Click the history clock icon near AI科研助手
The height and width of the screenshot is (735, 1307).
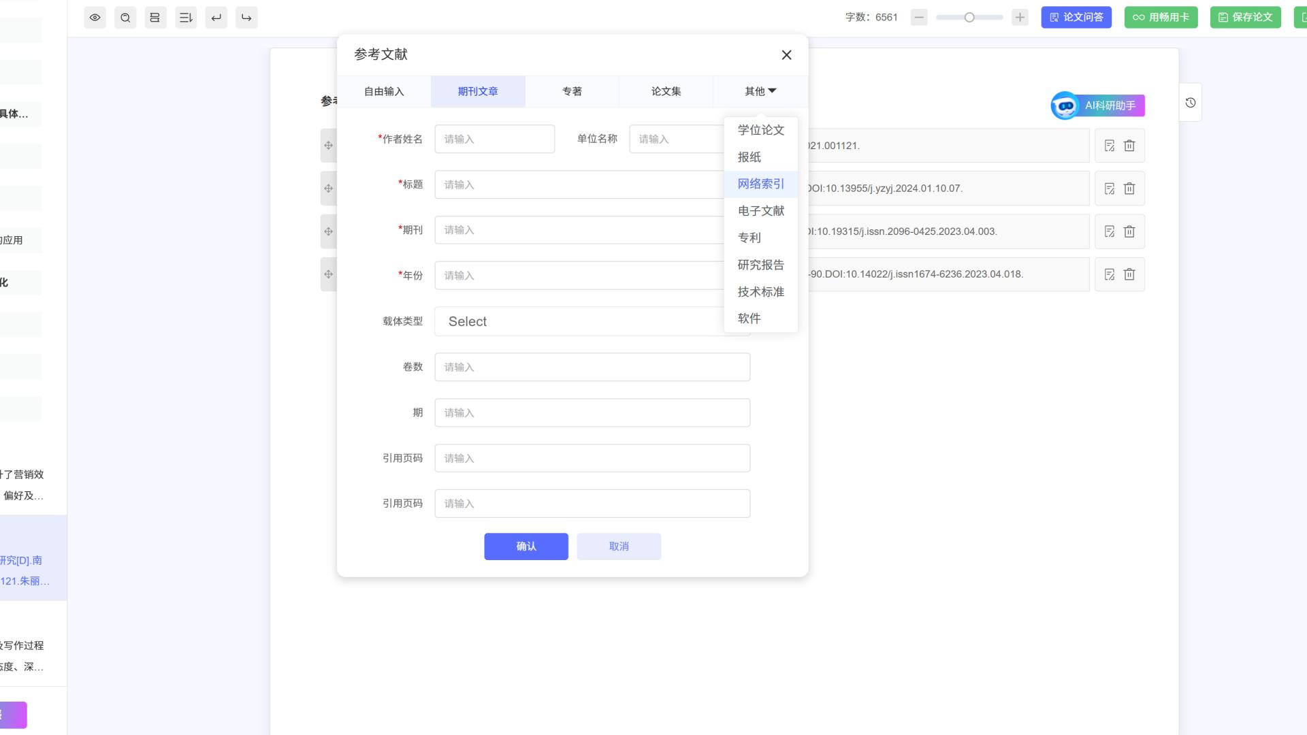[1190, 103]
